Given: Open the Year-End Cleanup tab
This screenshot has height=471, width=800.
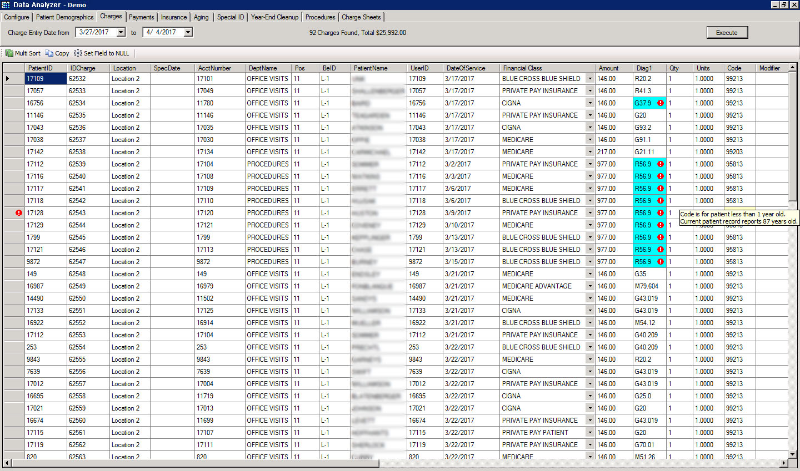Looking at the screenshot, I should click(x=274, y=17).
